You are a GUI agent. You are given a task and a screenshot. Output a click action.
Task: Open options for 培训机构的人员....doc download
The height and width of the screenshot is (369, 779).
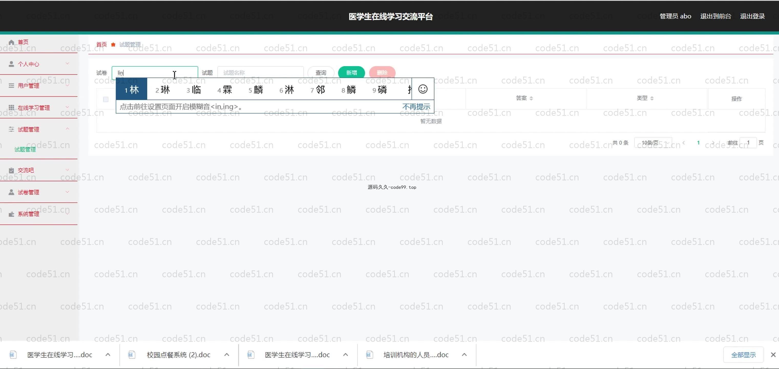coord(464,354)
